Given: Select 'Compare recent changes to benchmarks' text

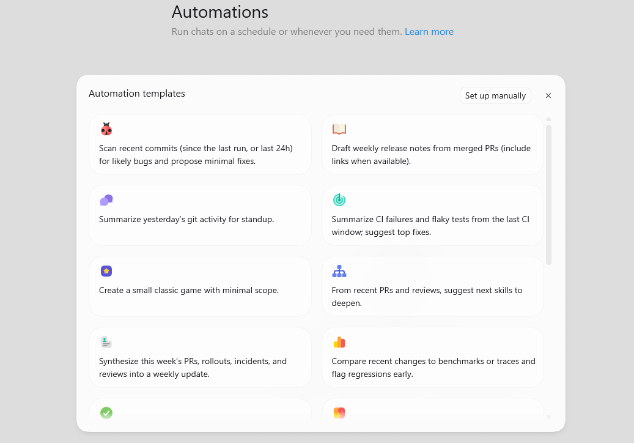Looking at the screenshot, I should click(x=433, y=367).
